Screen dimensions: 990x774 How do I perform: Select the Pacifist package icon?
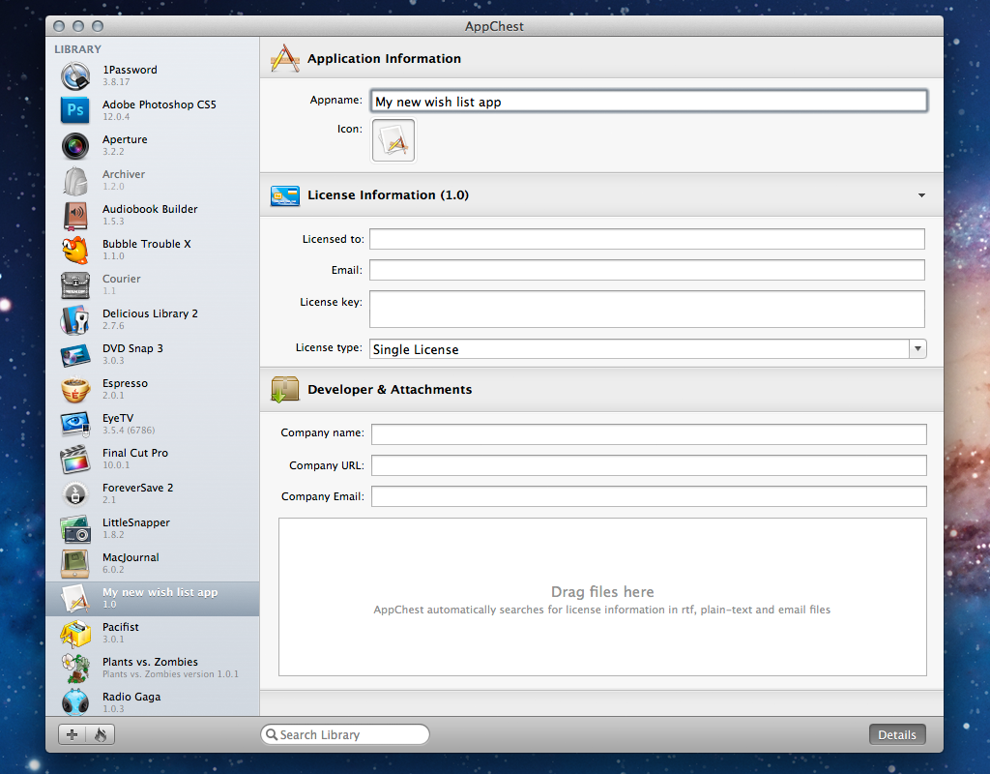(75, 633)
